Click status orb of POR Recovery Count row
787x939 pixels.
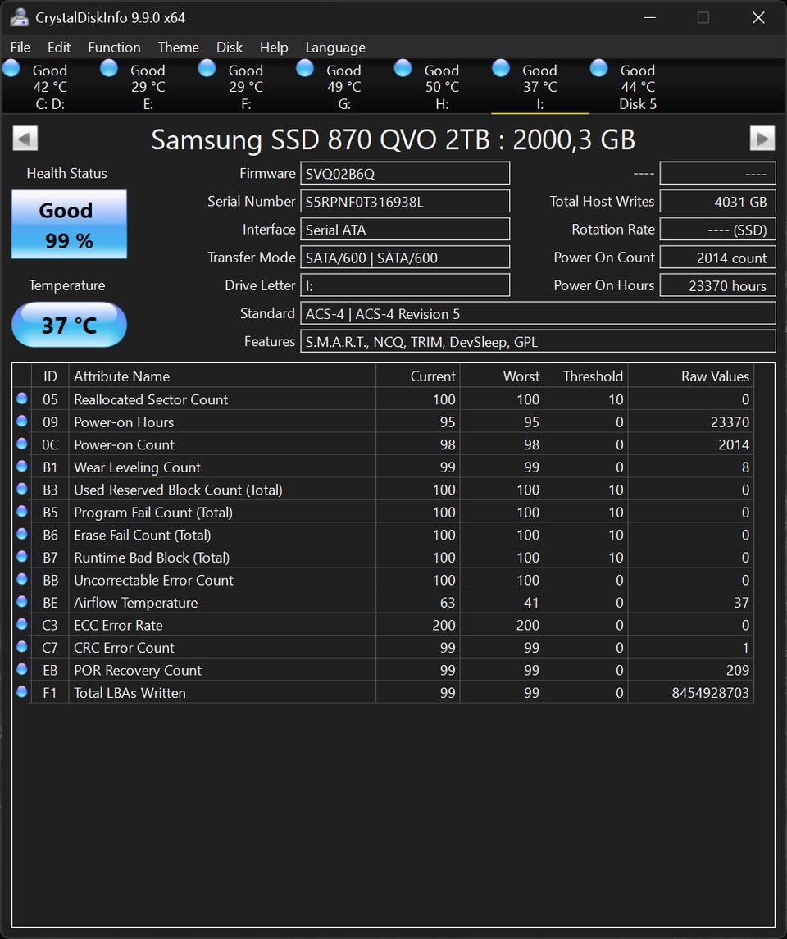22,669
